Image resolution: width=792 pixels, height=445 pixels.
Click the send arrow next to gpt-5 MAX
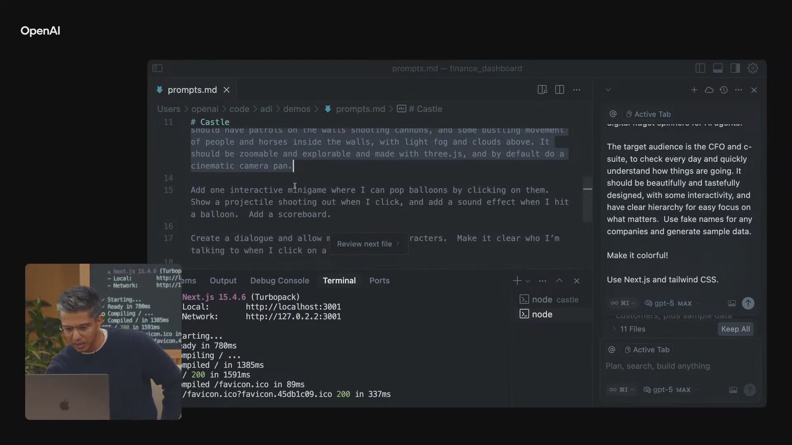pyautogui.click(x=748, y=303)
